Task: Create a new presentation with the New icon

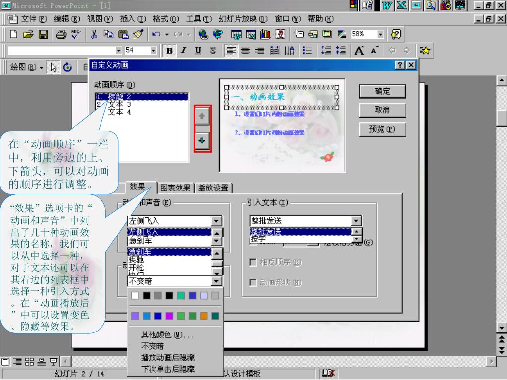Action: click(13, 34)
